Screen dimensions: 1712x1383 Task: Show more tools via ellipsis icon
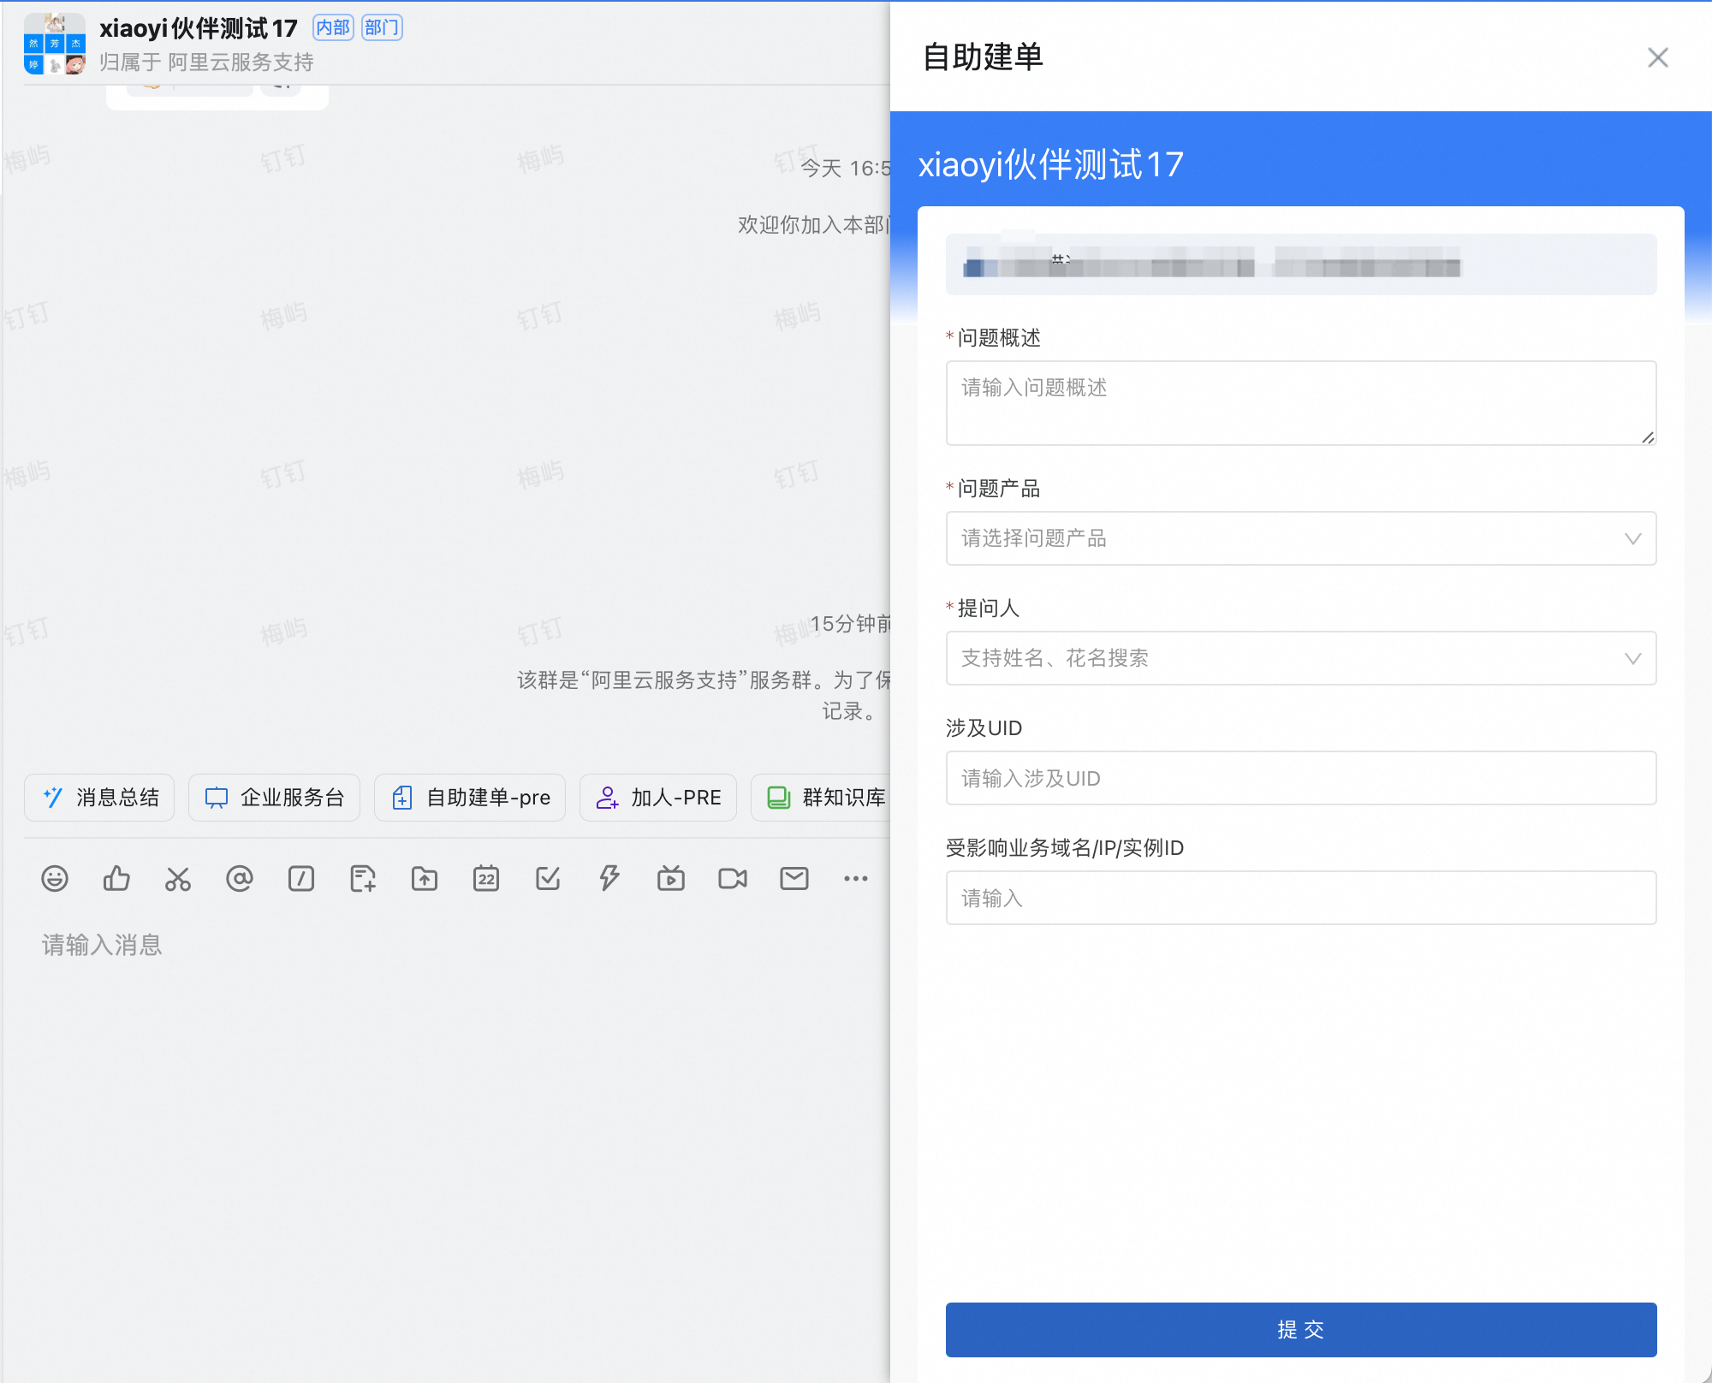[x=856, y=878]
